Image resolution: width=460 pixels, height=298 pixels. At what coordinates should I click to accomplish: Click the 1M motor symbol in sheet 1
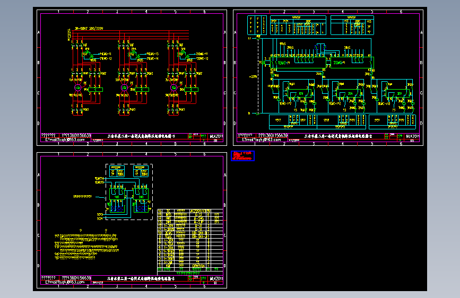pos(77,87)
